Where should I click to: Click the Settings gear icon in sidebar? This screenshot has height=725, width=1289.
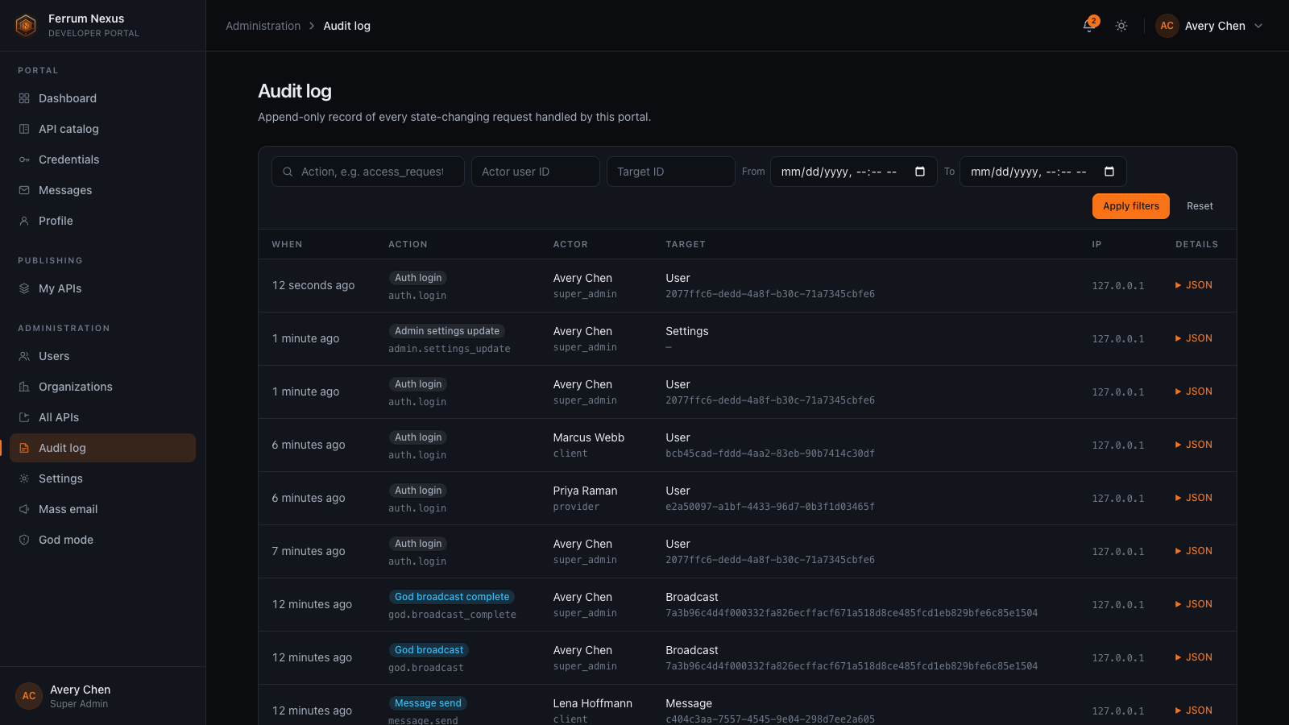pyautogui.click(x=24, y=478)
